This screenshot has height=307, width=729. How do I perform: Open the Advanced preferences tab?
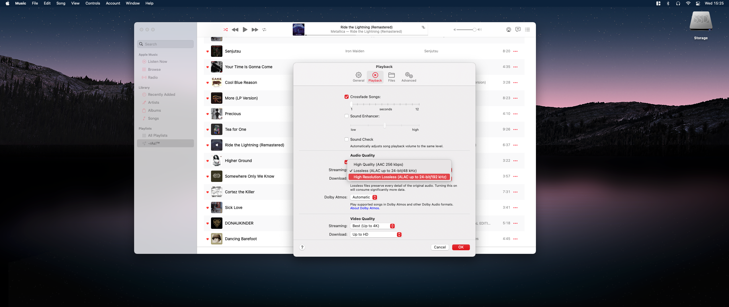point(409,77)
